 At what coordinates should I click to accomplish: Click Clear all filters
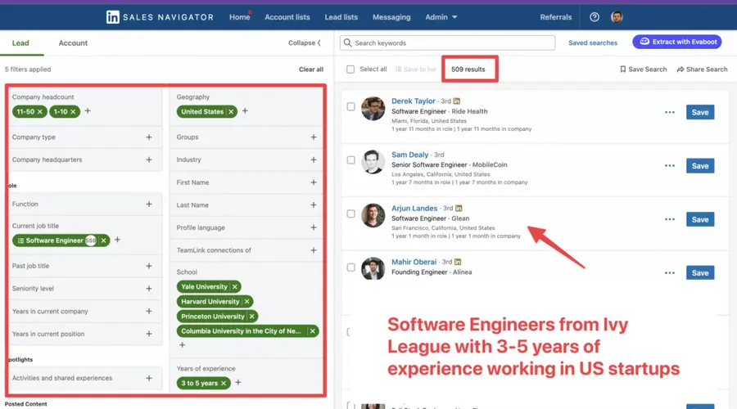pos(311,70)
